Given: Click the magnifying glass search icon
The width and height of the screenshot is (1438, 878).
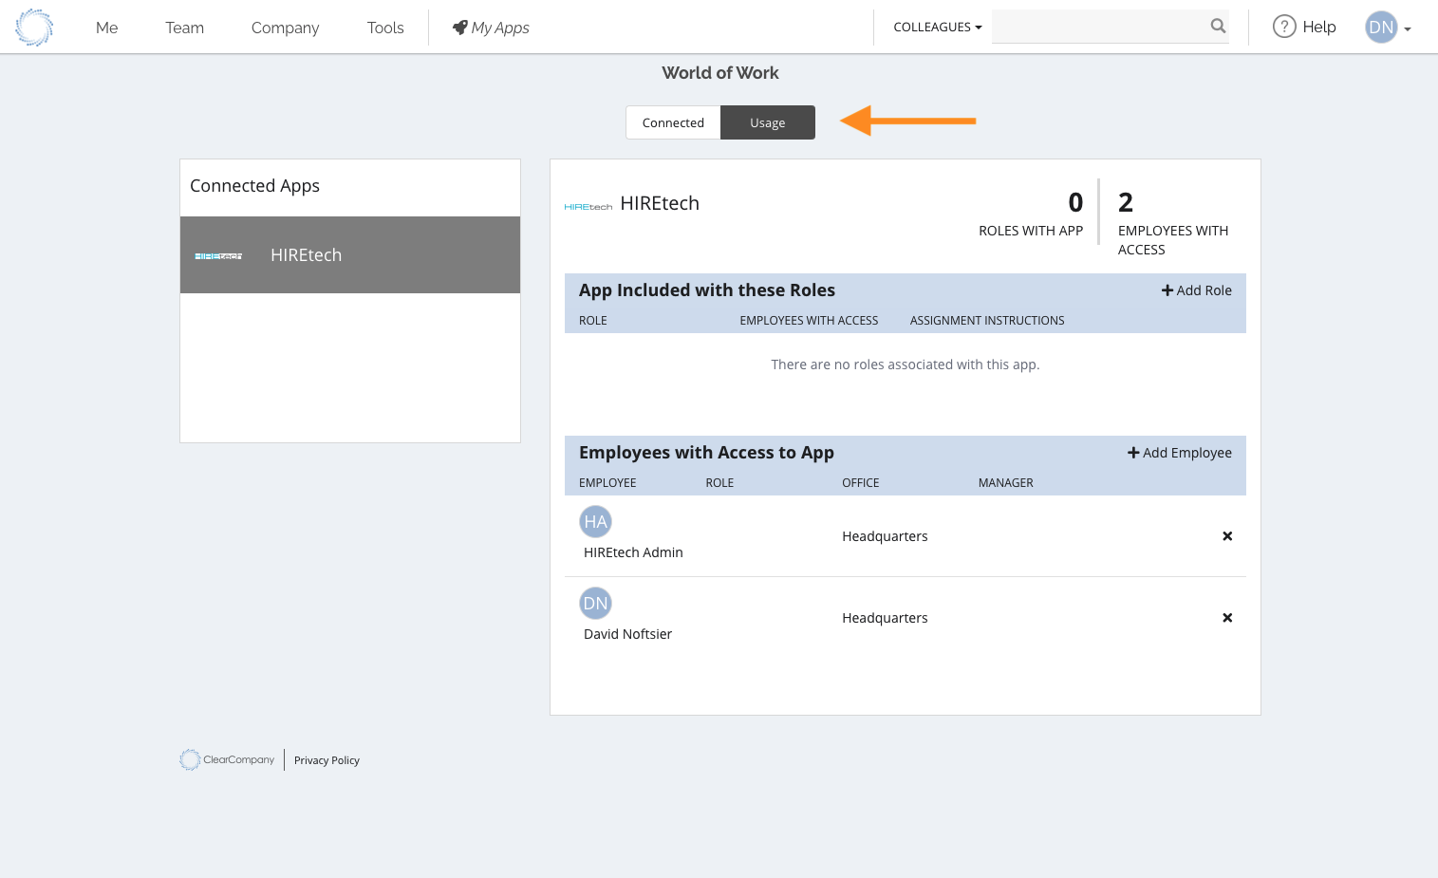Looking at the screenshot, I should (x=1218, y=27).
